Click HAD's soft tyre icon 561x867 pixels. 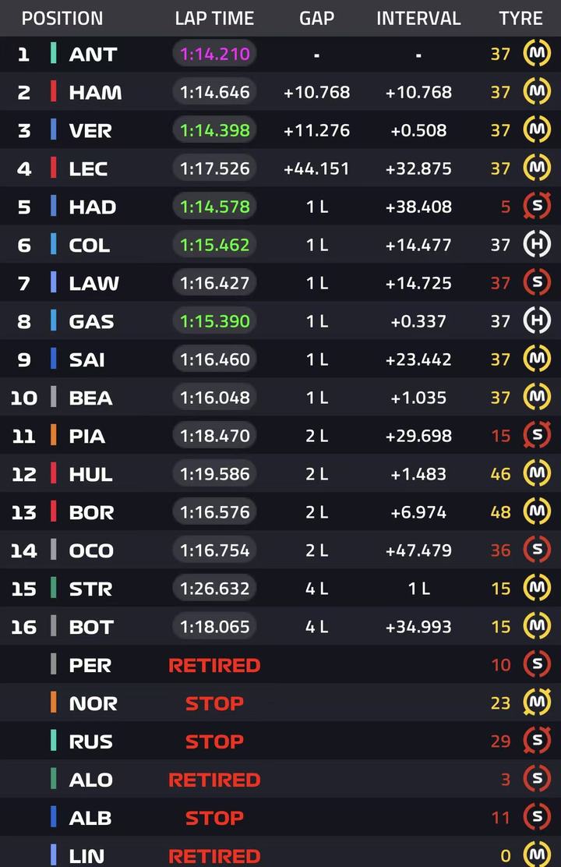pyautogui.click(x=537, y=207)
